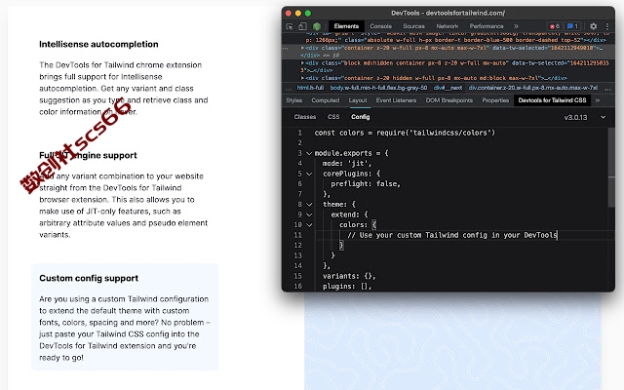Screen dimensions: 624x390
Task: Click breadcrumb overflow dots on the left
Action: coord(289,89)
